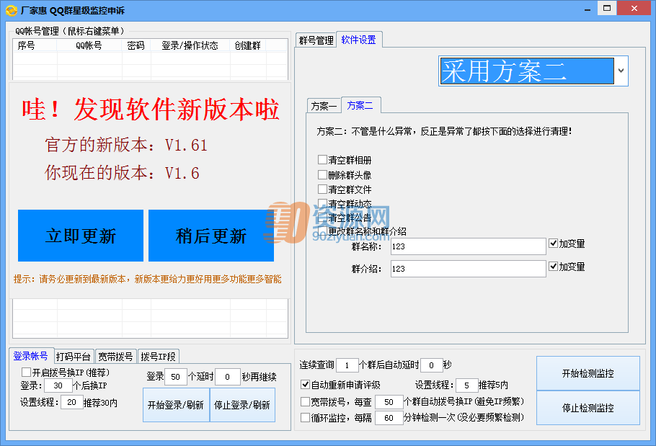Click the 群名称 input field
656x446 pixels.
click(x=468, y=246)
